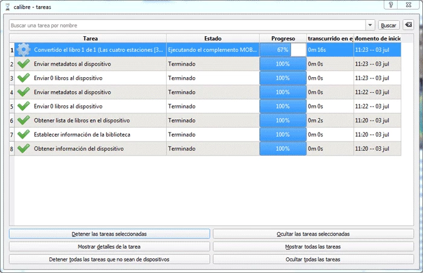Click the gear icon of the converting task
Screen dimensions: 423x273
24,49
